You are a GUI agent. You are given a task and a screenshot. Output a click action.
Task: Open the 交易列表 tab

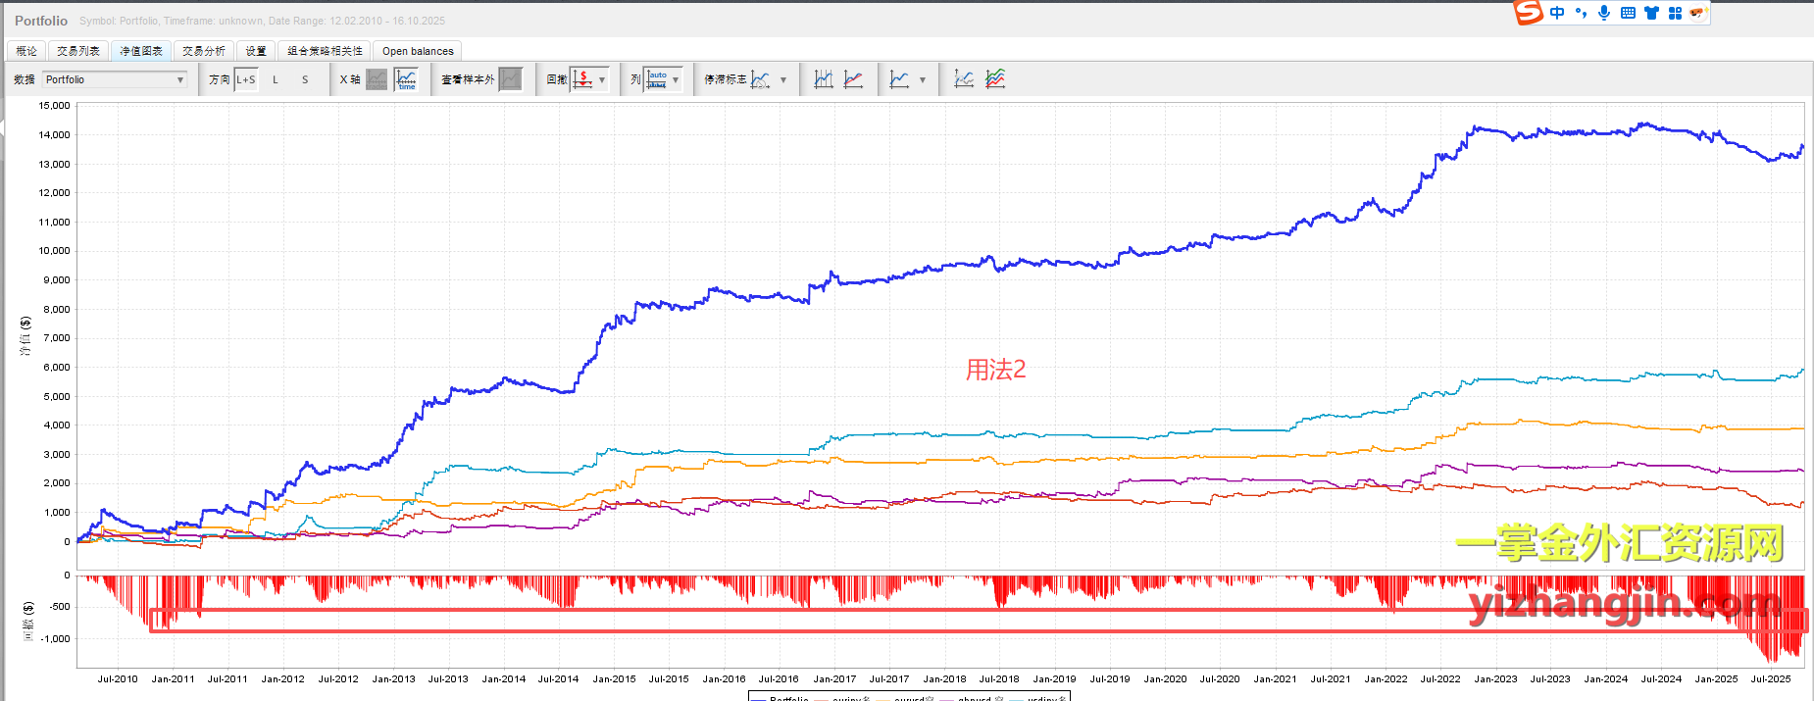78,51
